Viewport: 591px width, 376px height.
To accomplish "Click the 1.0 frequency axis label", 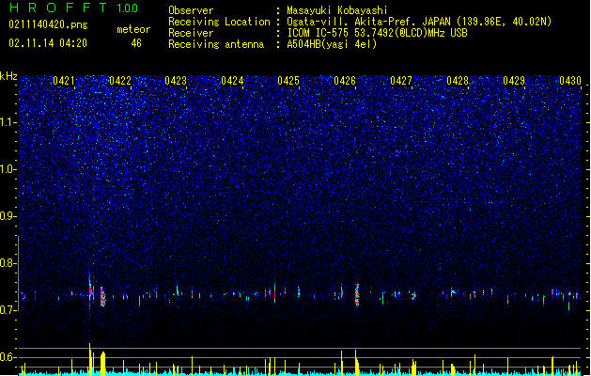I will coord(8,169).
